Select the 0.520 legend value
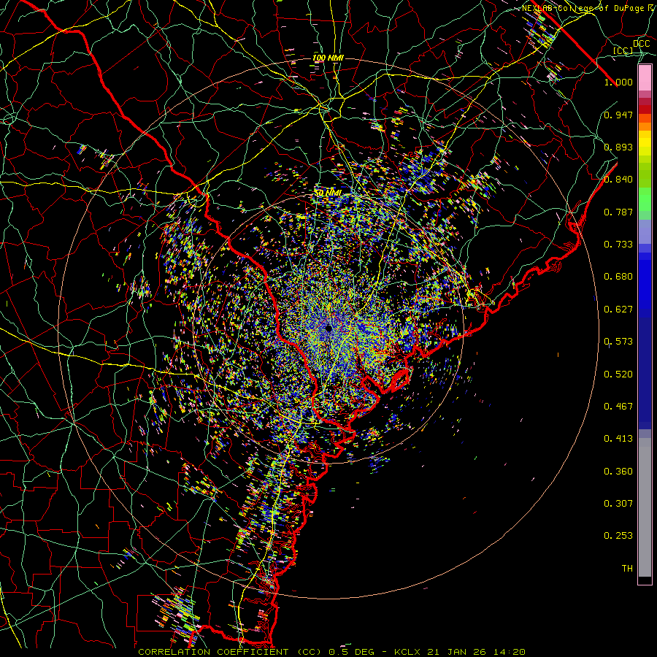The height and width of the screenshot is (657, 657). (x=618, y=374)
